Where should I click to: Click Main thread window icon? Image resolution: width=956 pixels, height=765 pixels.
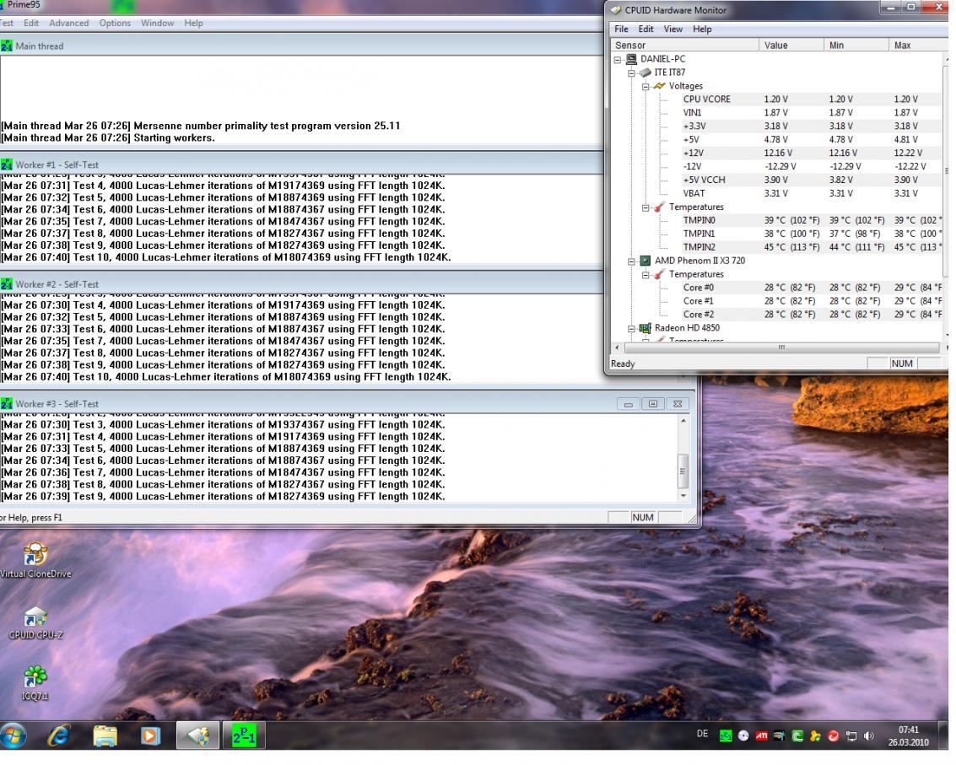pyautogui.click(x=6, y=46)
